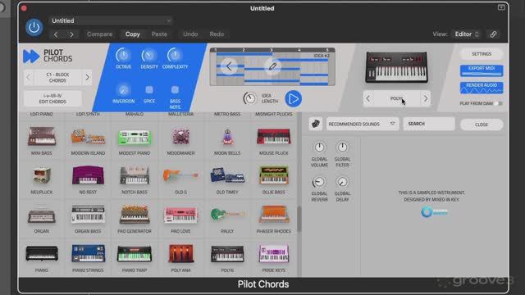
Task: Click the current instrument keyboard image
Action: (396, 67)
